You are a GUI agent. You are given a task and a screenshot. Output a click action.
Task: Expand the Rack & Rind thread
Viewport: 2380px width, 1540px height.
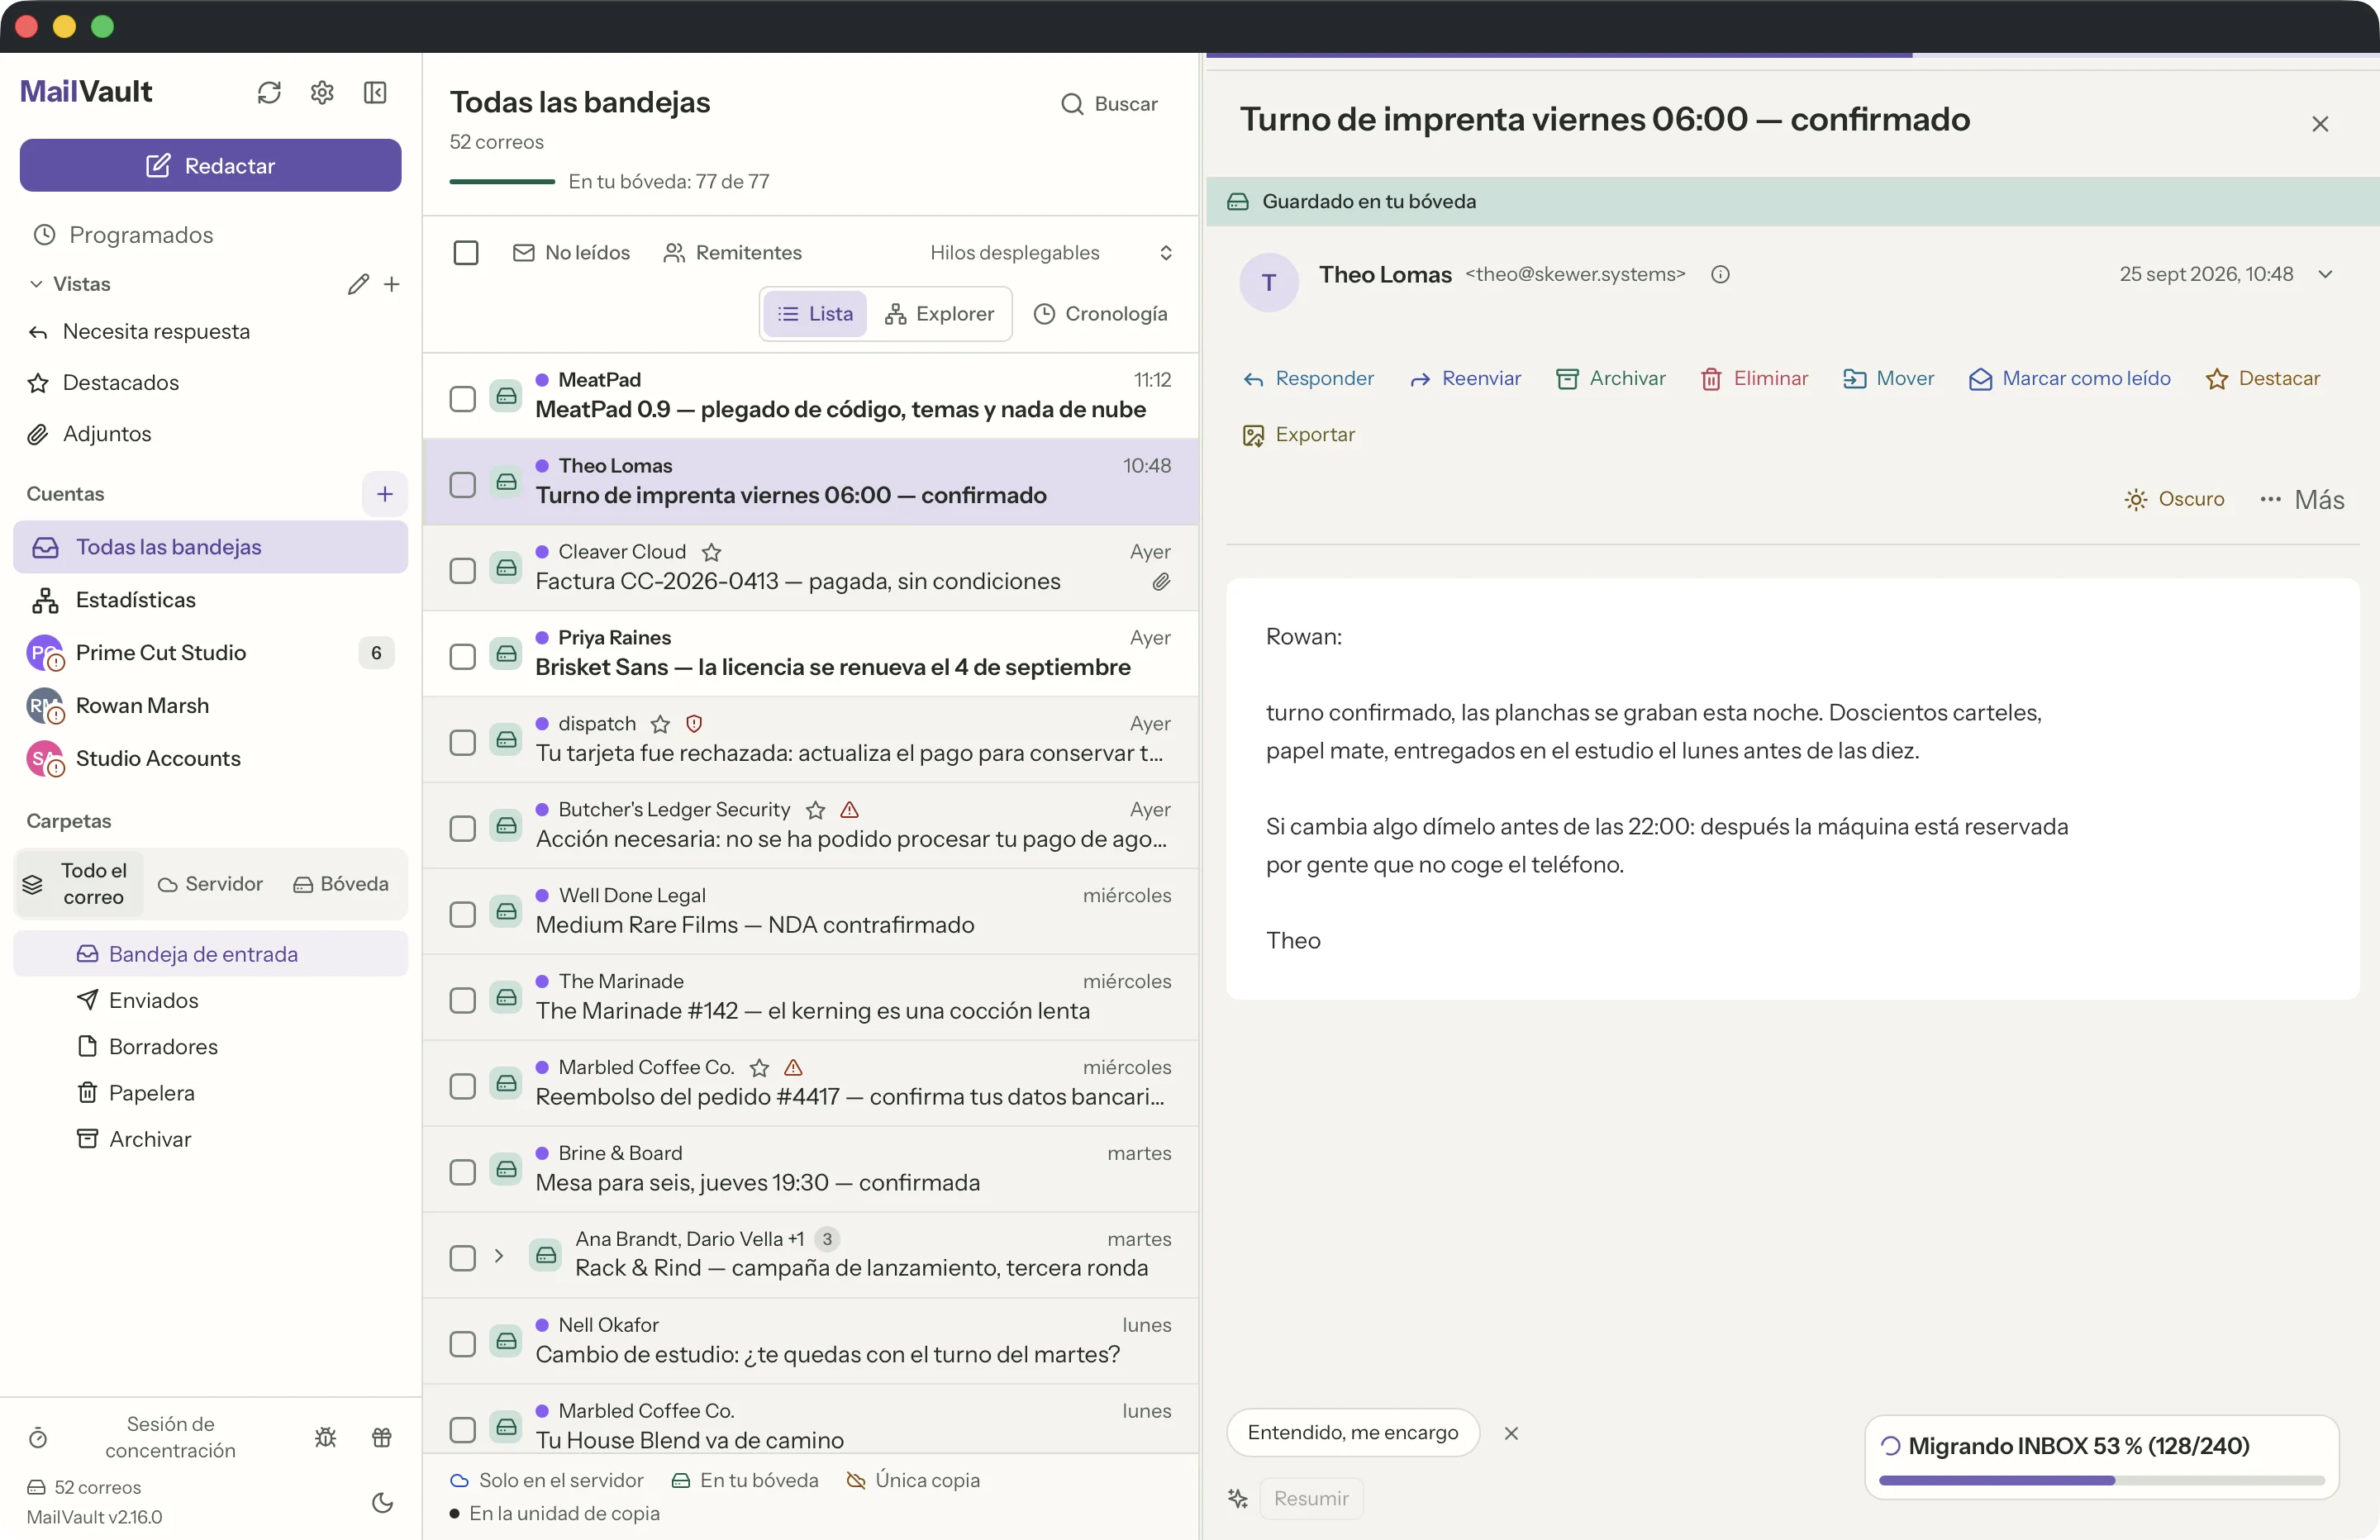pyautogui.click(x=498, y=1255)
